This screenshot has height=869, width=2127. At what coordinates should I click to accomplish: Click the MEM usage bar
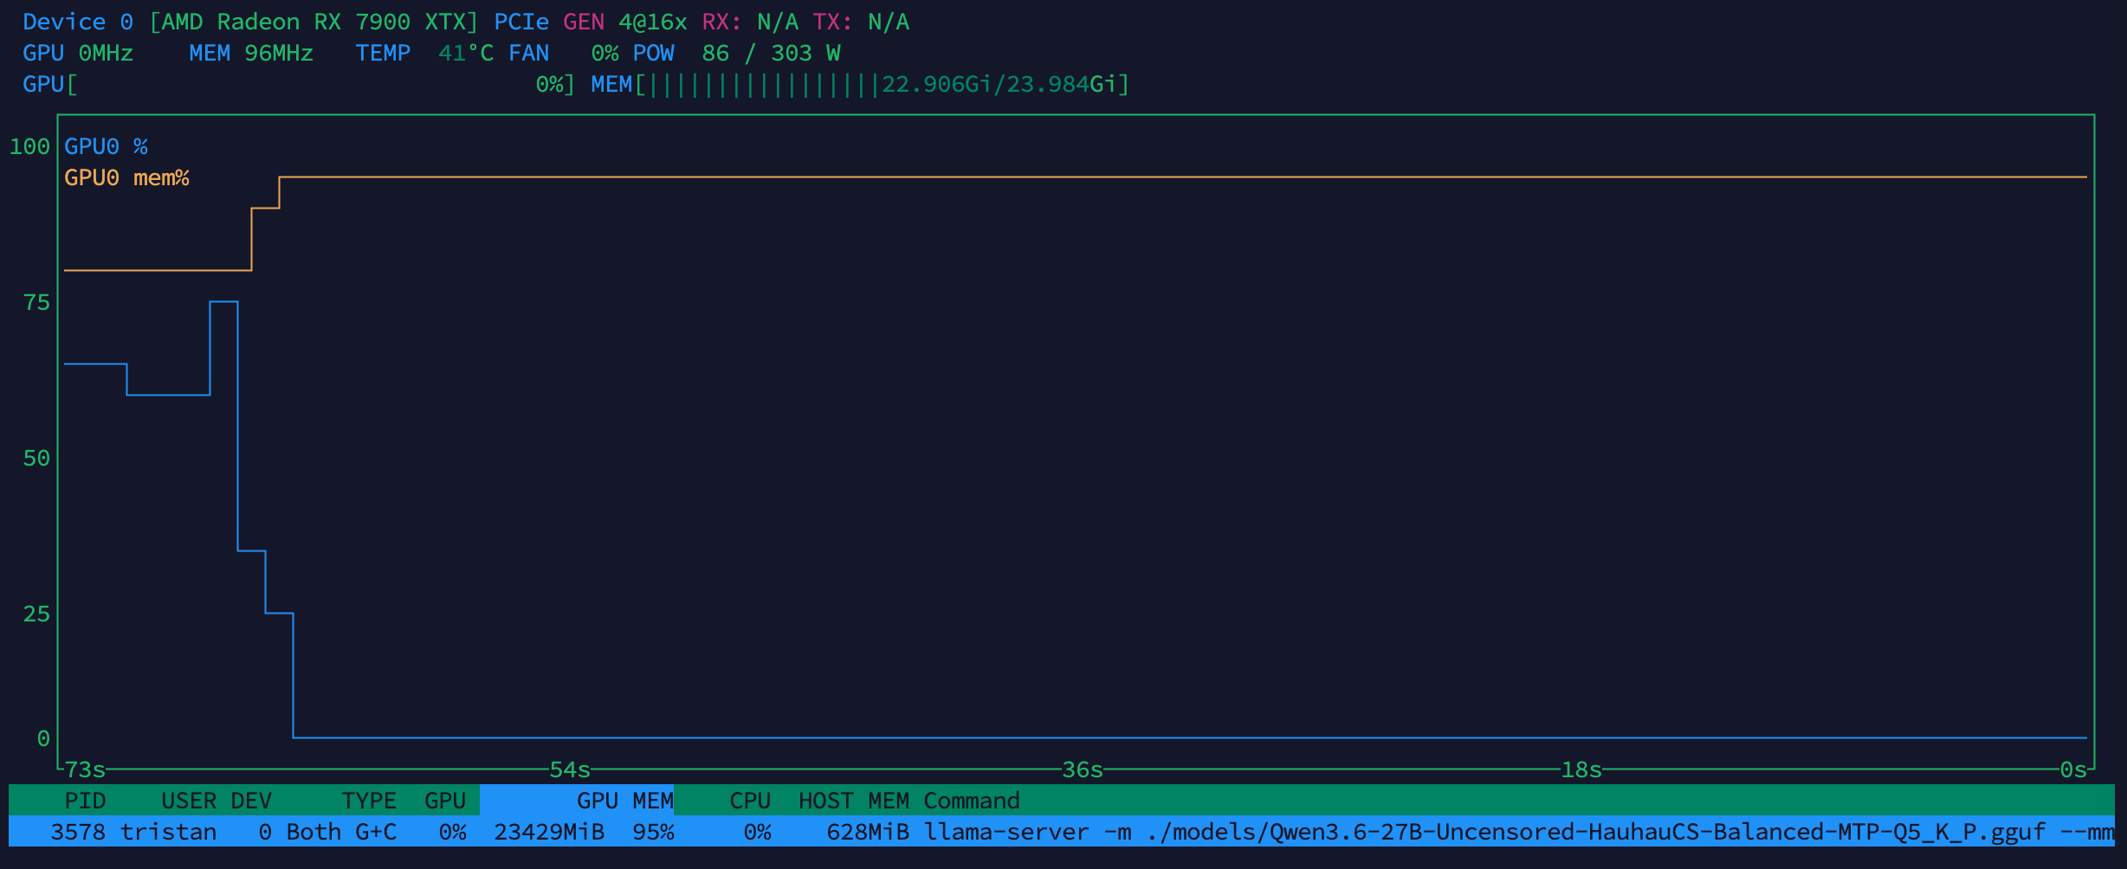(861, 84)
